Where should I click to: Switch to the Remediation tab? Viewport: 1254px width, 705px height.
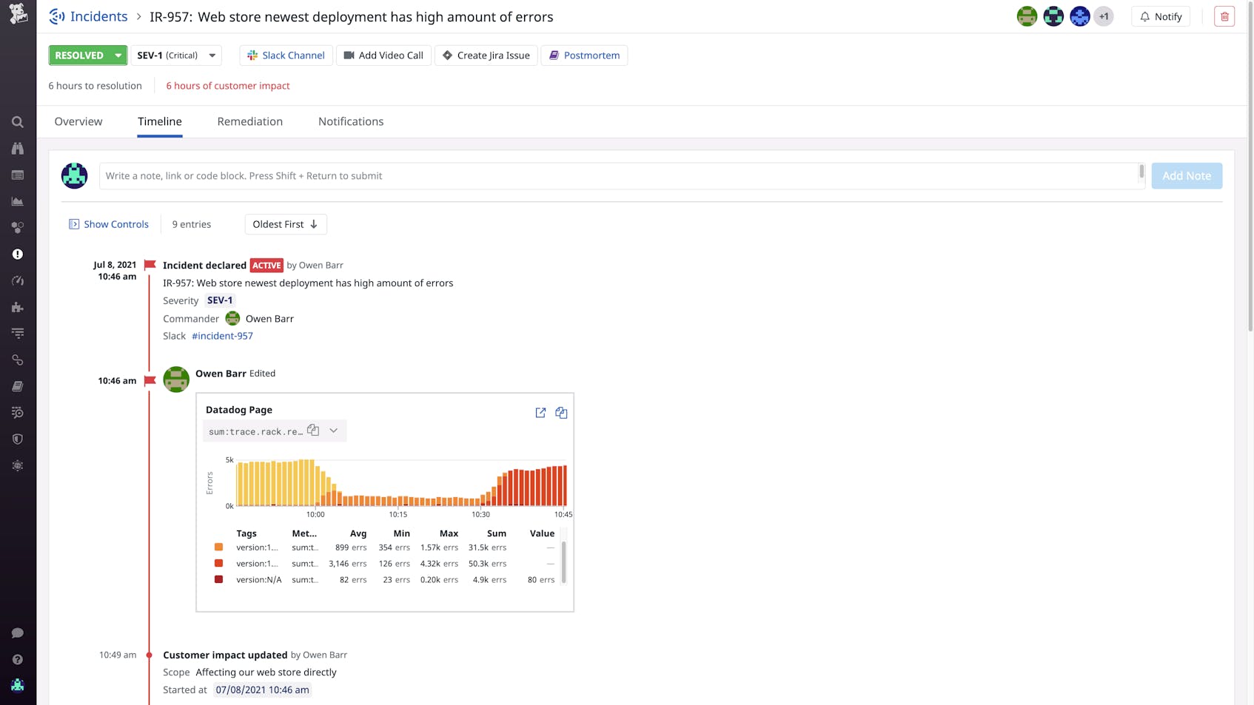pyautogui.click(x=249, y=121)
